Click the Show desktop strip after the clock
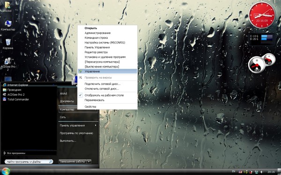 tap(279, 172)
